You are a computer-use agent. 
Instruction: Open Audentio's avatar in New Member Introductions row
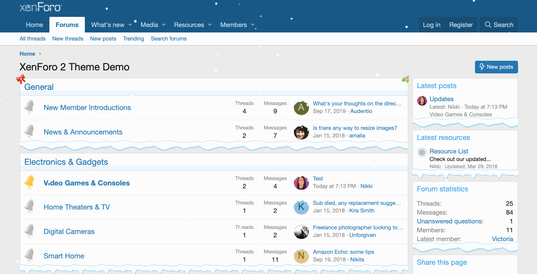(301, 107)
